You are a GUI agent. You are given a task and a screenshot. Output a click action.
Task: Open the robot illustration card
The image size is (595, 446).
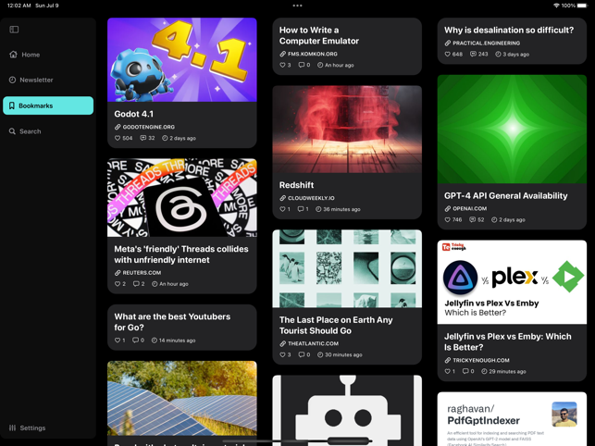(x=347, y=410)
